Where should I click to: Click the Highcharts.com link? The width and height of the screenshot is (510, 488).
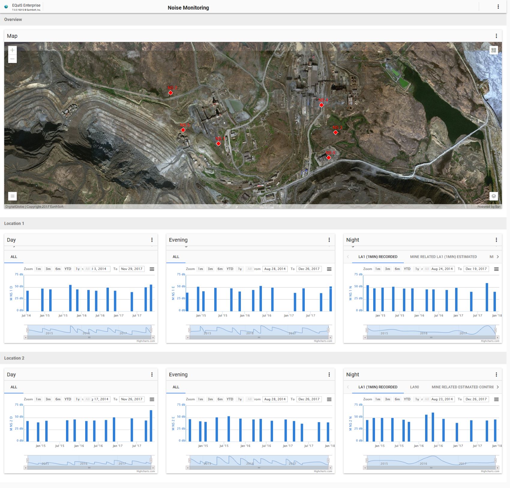146,341
